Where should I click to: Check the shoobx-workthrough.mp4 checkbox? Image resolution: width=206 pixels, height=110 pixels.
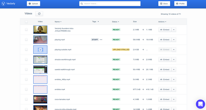point(26,60)
